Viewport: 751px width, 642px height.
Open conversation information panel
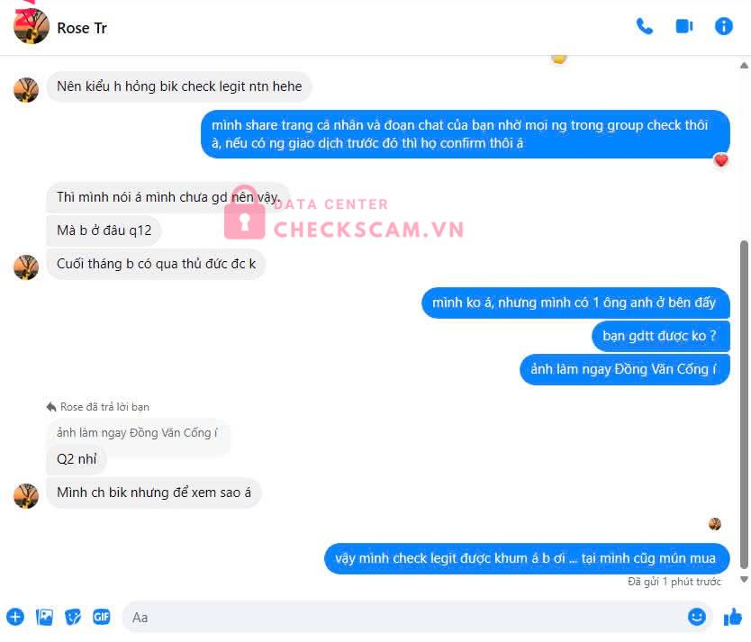pos(723,26)
